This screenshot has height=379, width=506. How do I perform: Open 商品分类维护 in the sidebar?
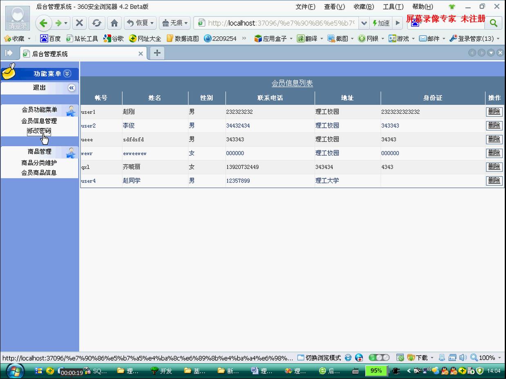tap(39, 163)
